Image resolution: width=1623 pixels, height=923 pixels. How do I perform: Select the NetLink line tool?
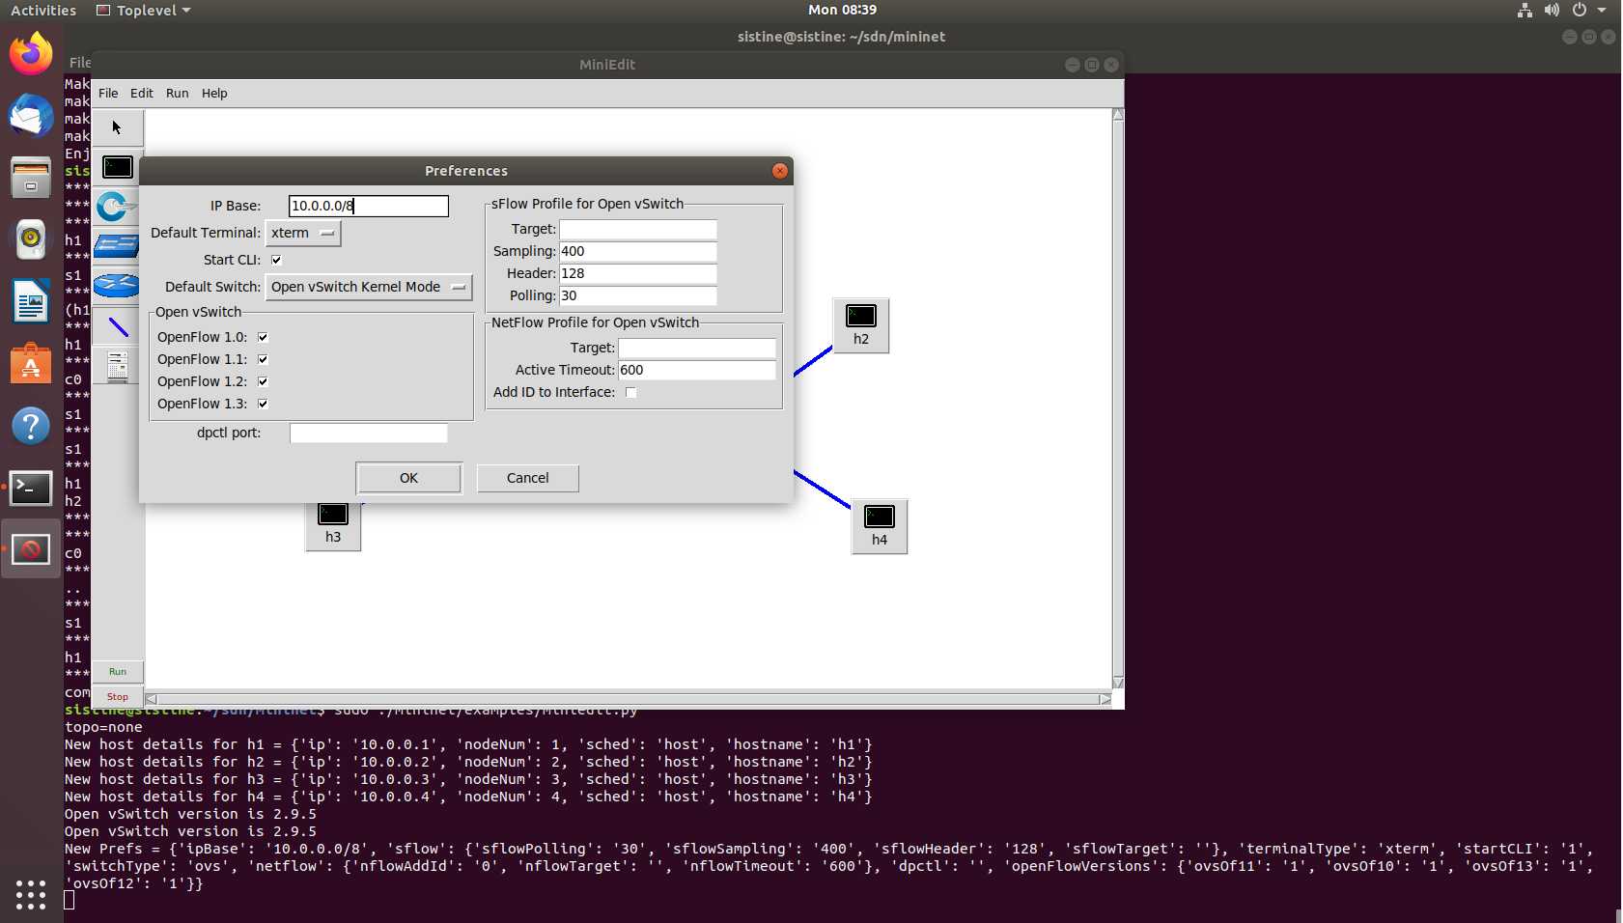point(118,326)
